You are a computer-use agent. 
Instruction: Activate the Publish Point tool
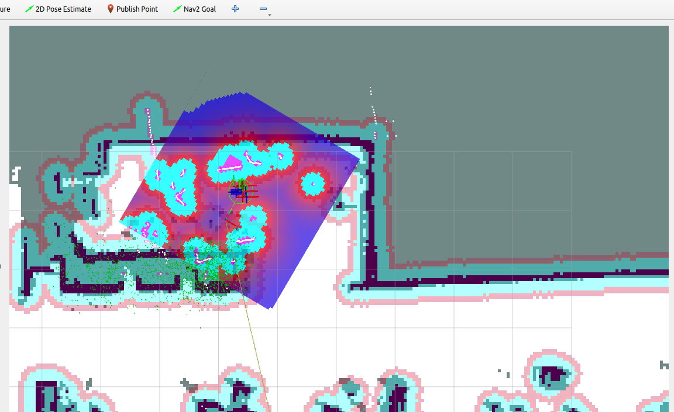coord(132,9)
